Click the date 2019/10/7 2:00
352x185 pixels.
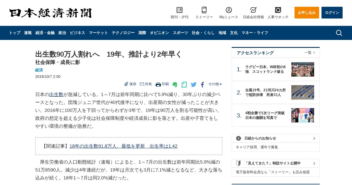[48, 77]
